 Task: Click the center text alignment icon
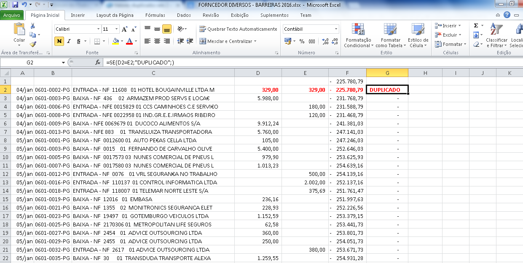click(x=157, y=41)
